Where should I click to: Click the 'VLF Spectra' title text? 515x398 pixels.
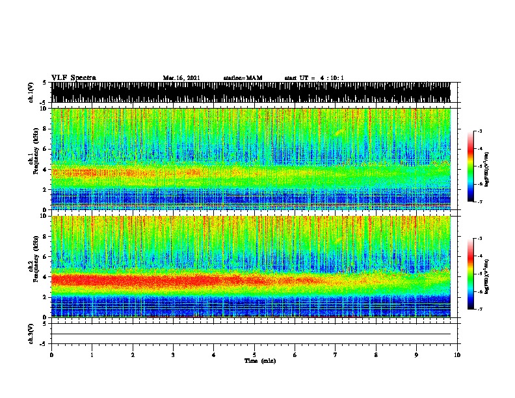point(73,77)
